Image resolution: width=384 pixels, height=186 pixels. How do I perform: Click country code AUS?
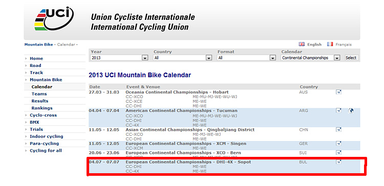304,92
